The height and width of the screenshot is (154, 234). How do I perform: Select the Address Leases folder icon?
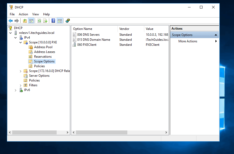point(31,52)
